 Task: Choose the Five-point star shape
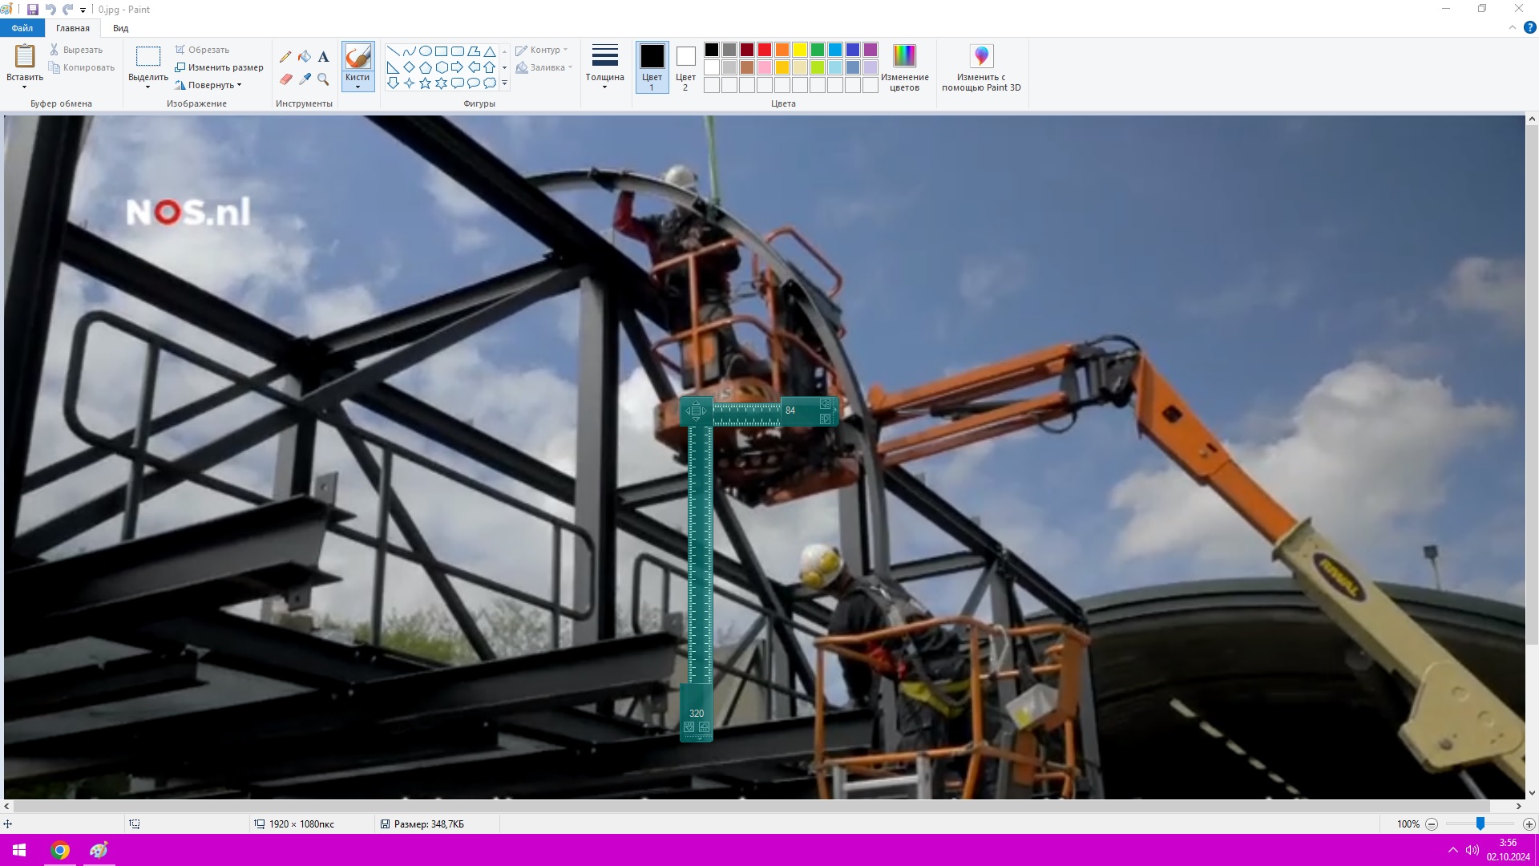coord(426,83)
